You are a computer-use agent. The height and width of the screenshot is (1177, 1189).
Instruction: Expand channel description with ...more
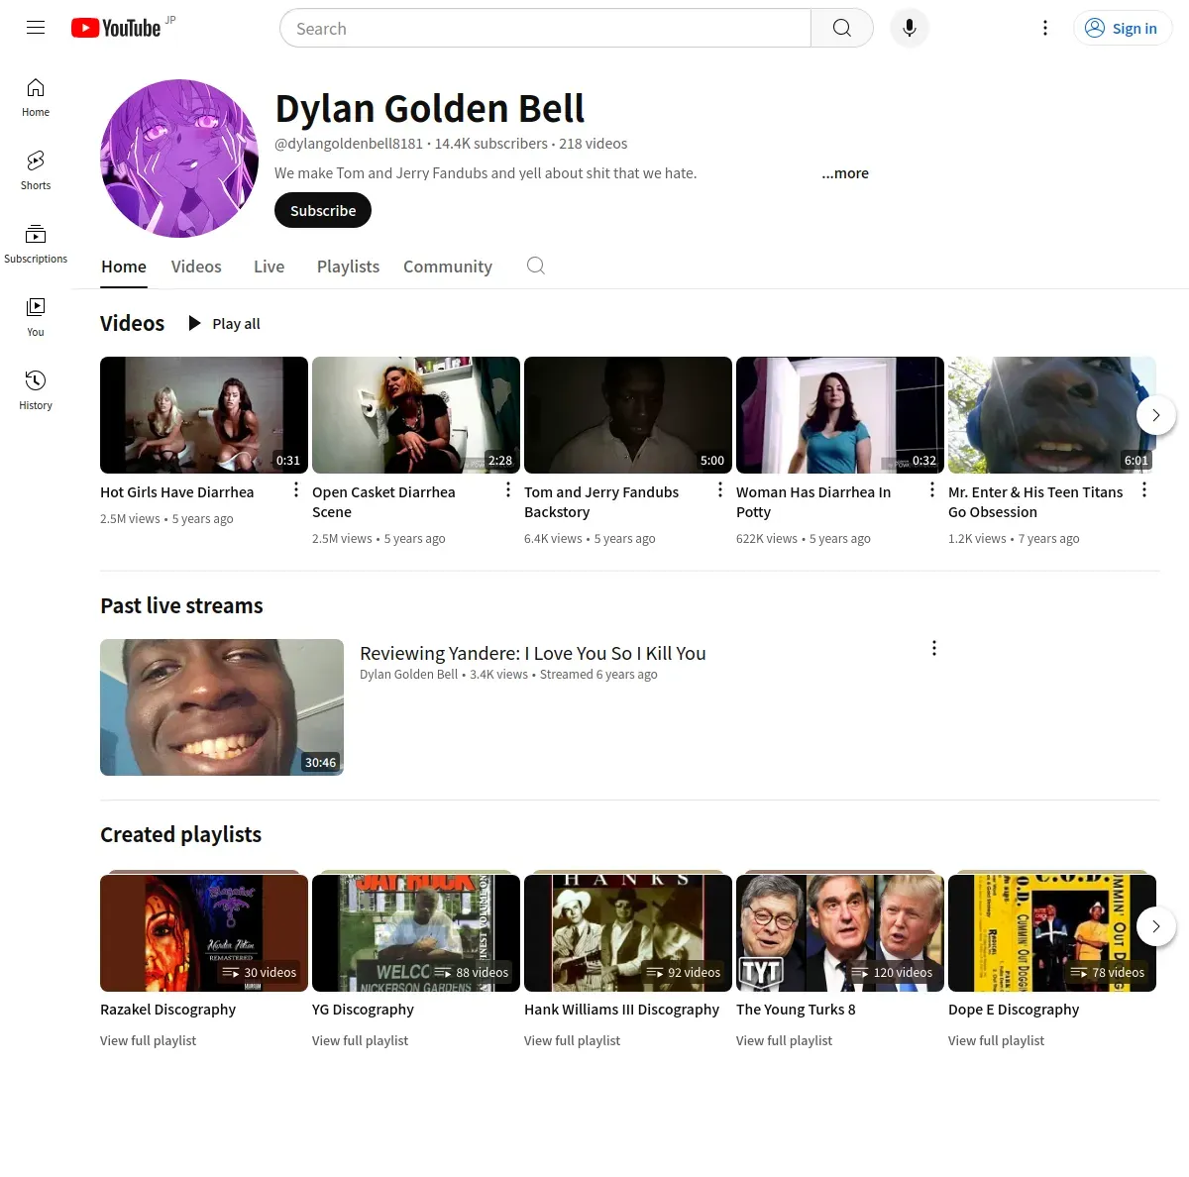click(x=845, y=173)
